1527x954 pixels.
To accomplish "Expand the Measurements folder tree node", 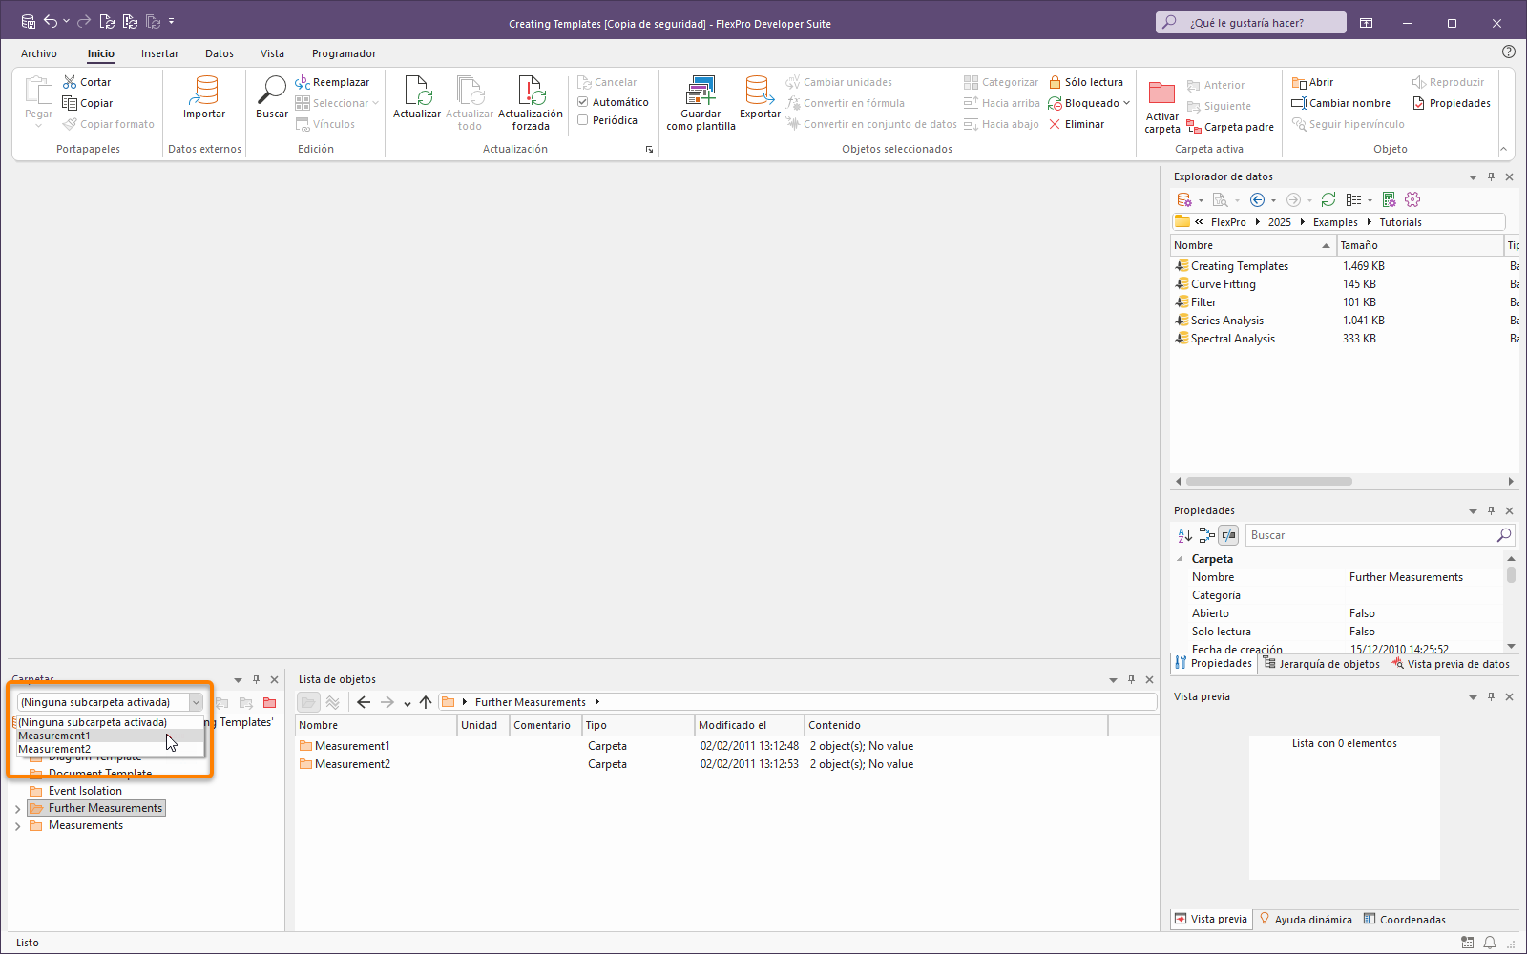I will click(x=17, y=826).
